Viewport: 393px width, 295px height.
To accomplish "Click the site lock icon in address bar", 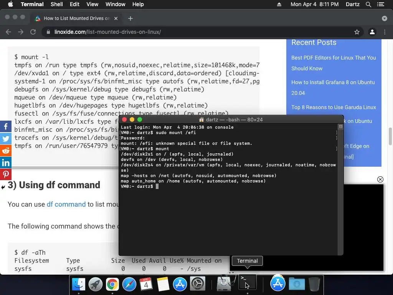I will click(48, 32).
